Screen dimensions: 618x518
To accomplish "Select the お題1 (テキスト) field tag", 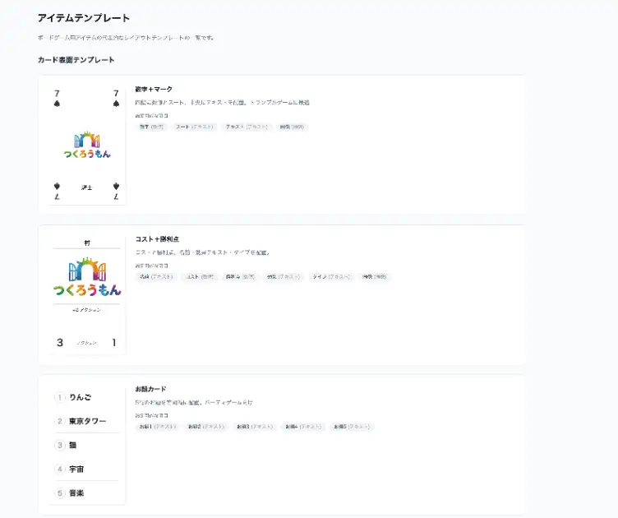I will click(158, 427).
